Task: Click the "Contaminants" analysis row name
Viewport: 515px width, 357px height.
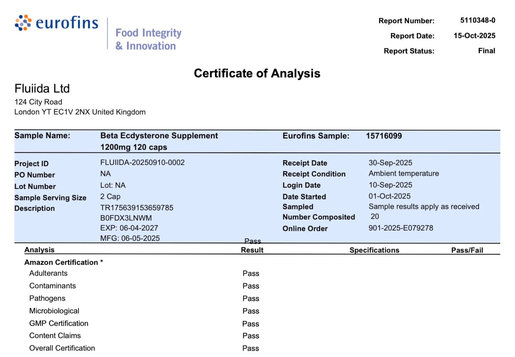Action: coord(52,286)
